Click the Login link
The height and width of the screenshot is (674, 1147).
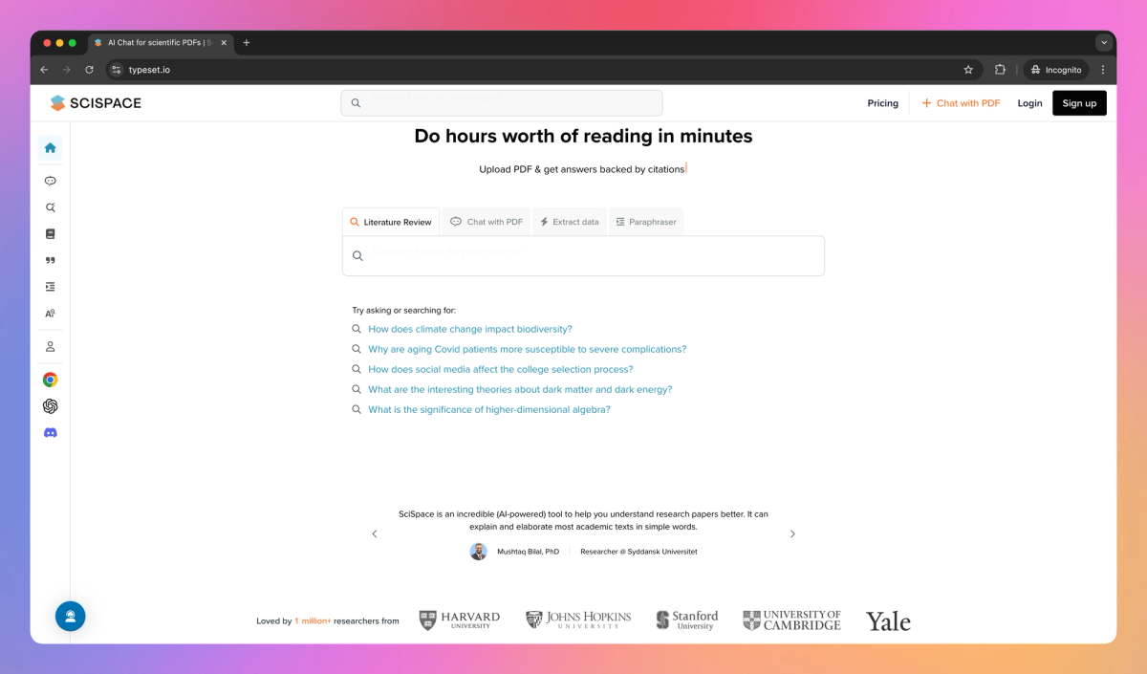click(x=1029, y=103)
